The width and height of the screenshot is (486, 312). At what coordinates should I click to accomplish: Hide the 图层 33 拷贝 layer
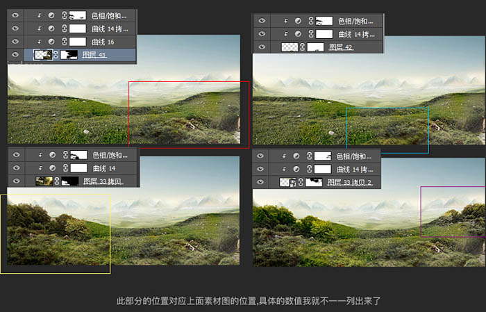click(17, 181)
